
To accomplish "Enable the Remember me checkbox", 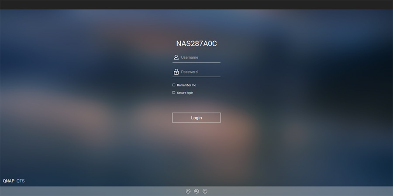I will pyautogui.click(x=174, y=85).
